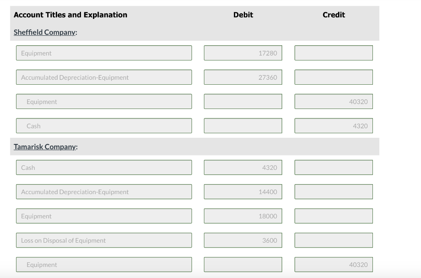The width and height of the screenshot is (421, 278).
Task: Click the empty credit field beside 14400
Action: tap(334, 192)
